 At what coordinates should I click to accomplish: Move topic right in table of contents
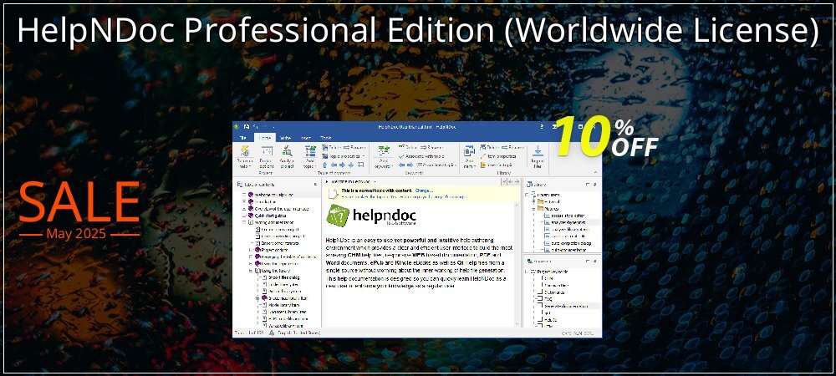342,165
